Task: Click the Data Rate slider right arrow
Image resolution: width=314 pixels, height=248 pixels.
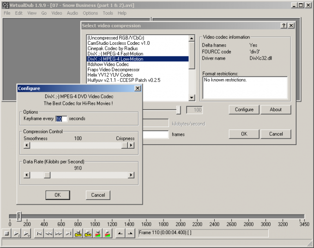Action: [x=131, y=175]
